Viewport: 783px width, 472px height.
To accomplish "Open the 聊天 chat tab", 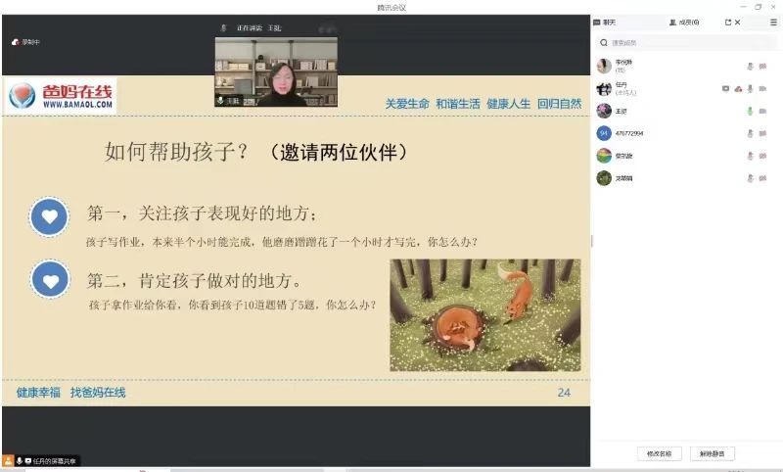I will click(x=605, y=22).
